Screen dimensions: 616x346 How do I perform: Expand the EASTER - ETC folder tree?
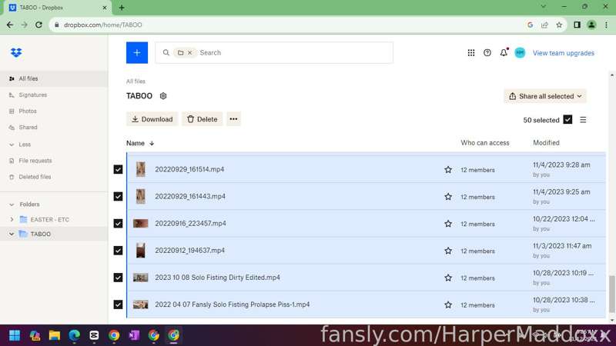pos(12,219)
